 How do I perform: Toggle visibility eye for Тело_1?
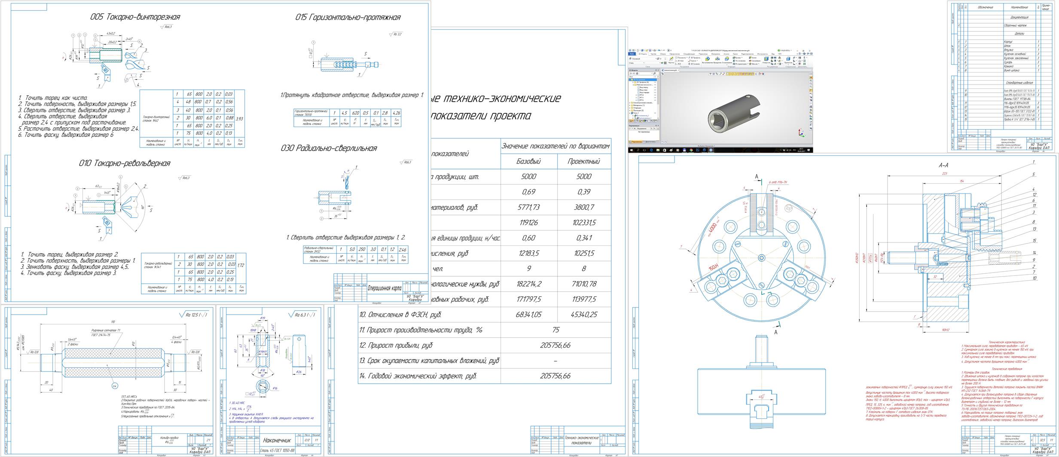655,113
